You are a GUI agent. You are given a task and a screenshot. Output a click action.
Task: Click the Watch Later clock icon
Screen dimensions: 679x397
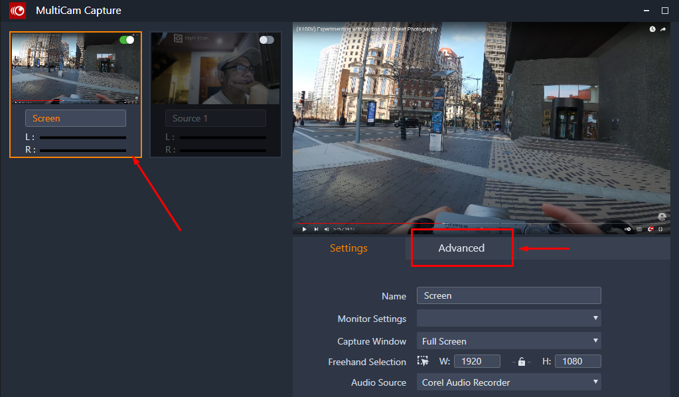coord(652,29)
